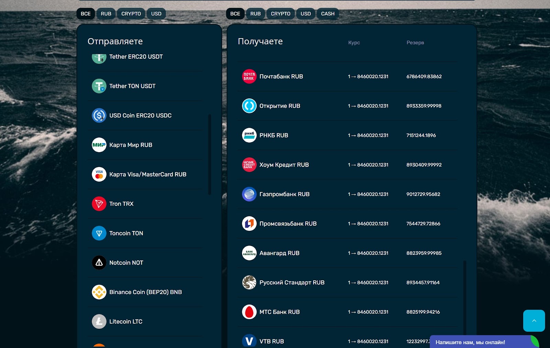
Task: Click reserve value 8934457.91164
Action: point(423,282)
